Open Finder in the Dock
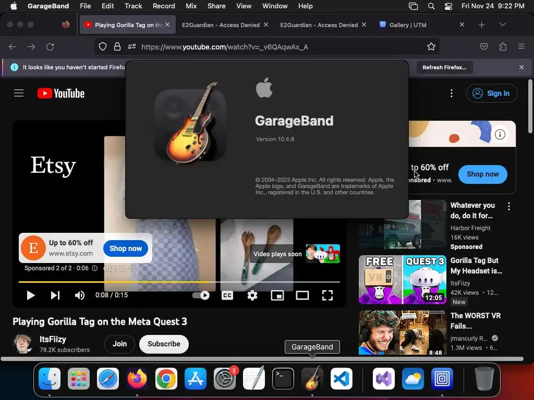 50,379
